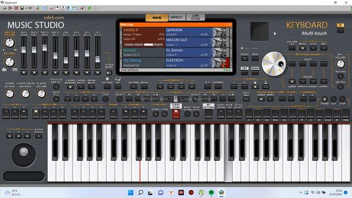Screen dimensions: 352x198
Task: Select the MACUN GLD sound on the display
Action: (x=197, y=42)
